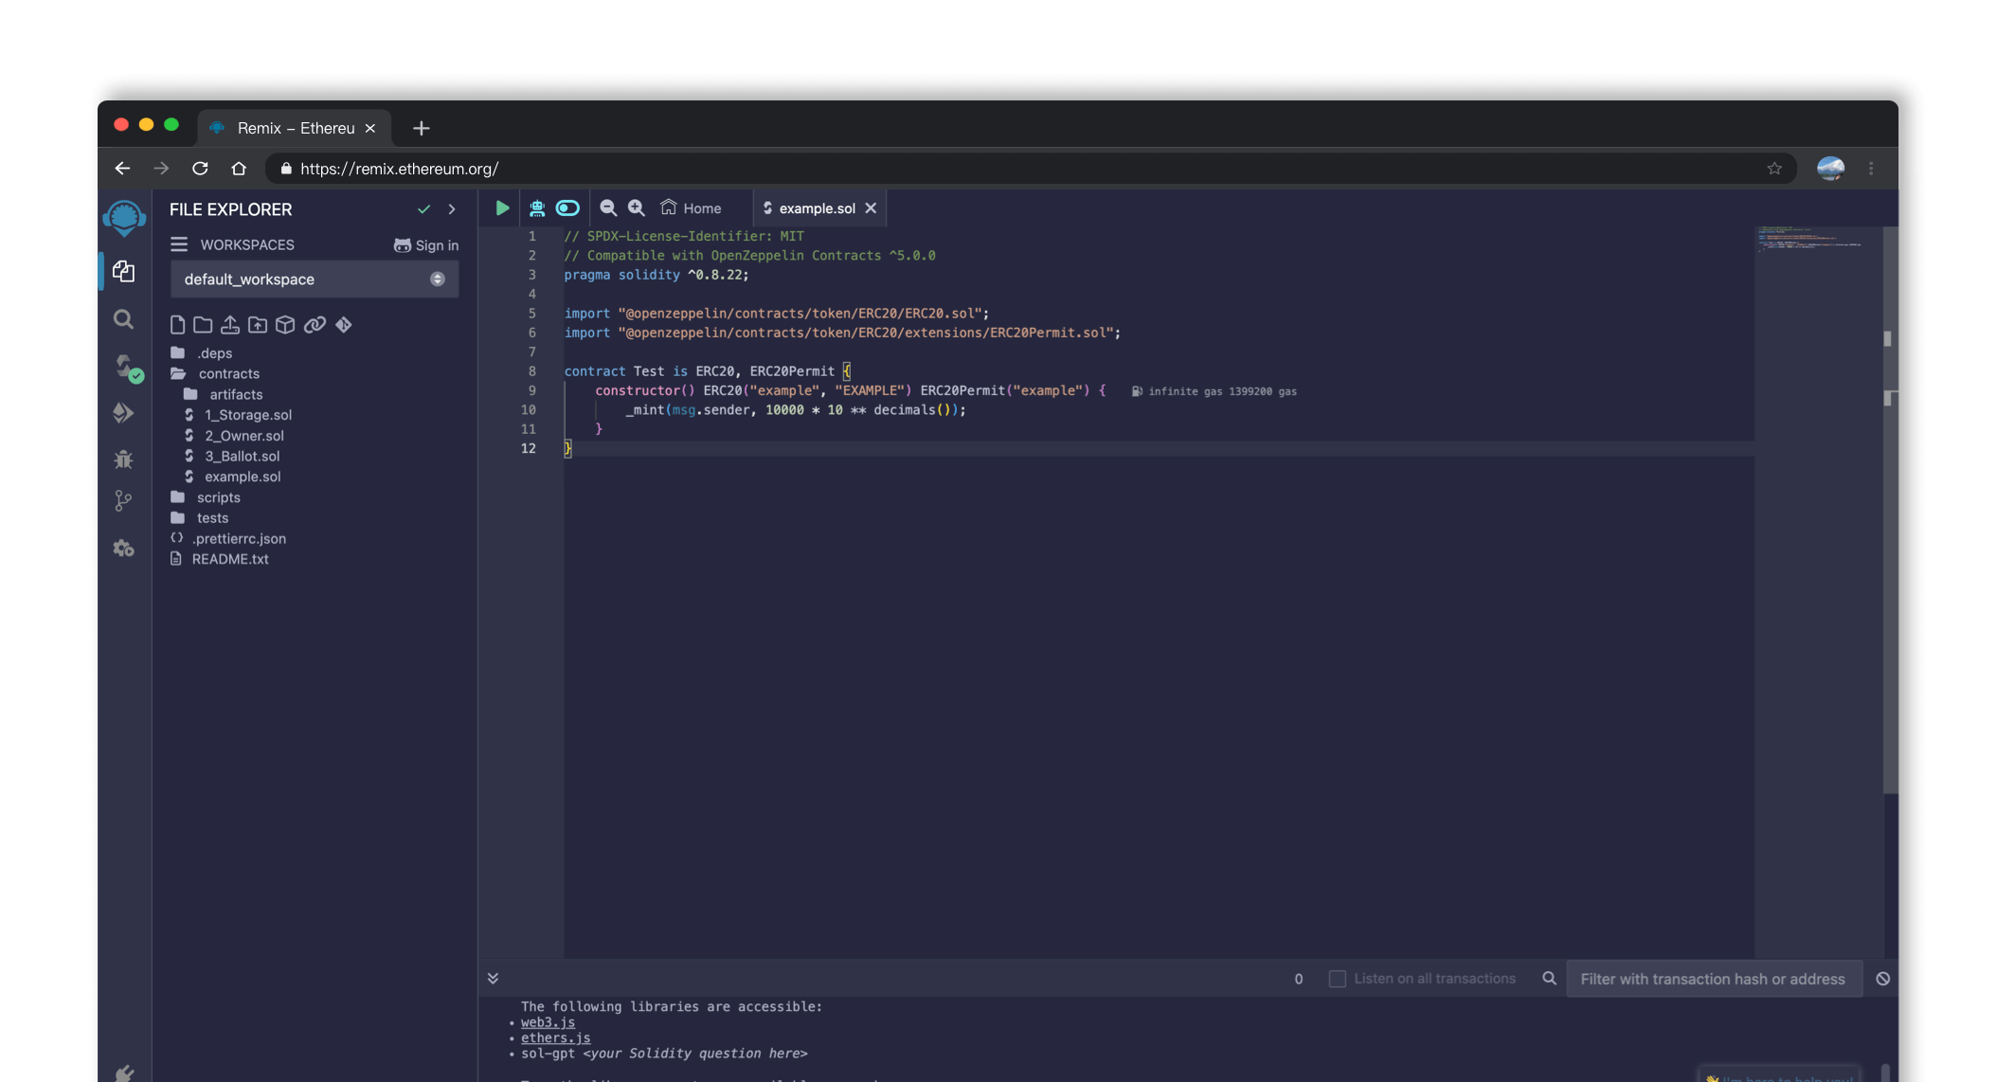Zoom in the code editor
The height and width of the screenshot is (1082, 1997).
pyautogui.click(x=636, y=207)
